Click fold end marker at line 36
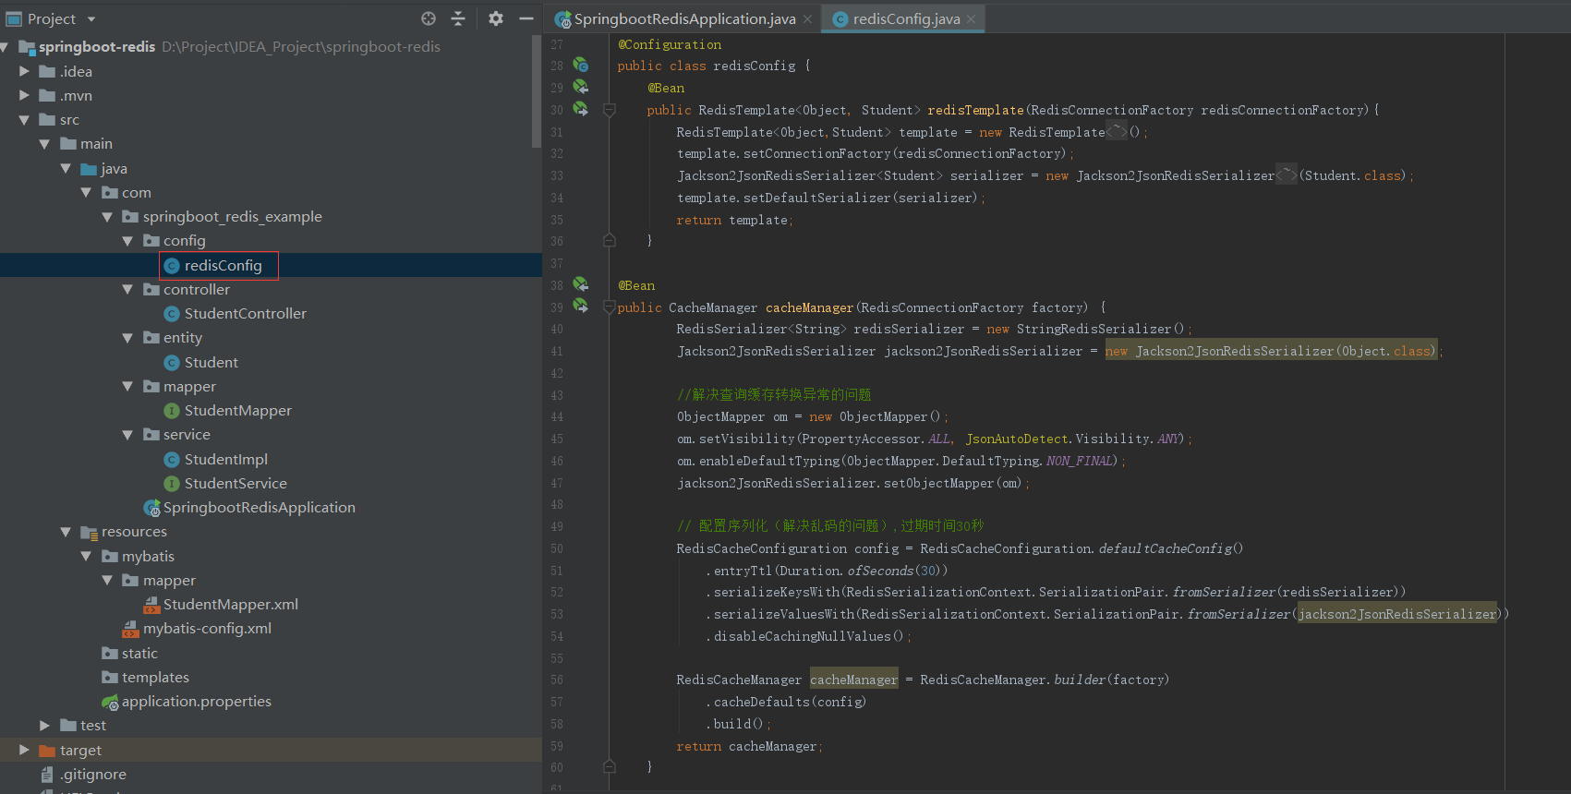The width and height of the screenshot is (1571, 794). [610, 241]
